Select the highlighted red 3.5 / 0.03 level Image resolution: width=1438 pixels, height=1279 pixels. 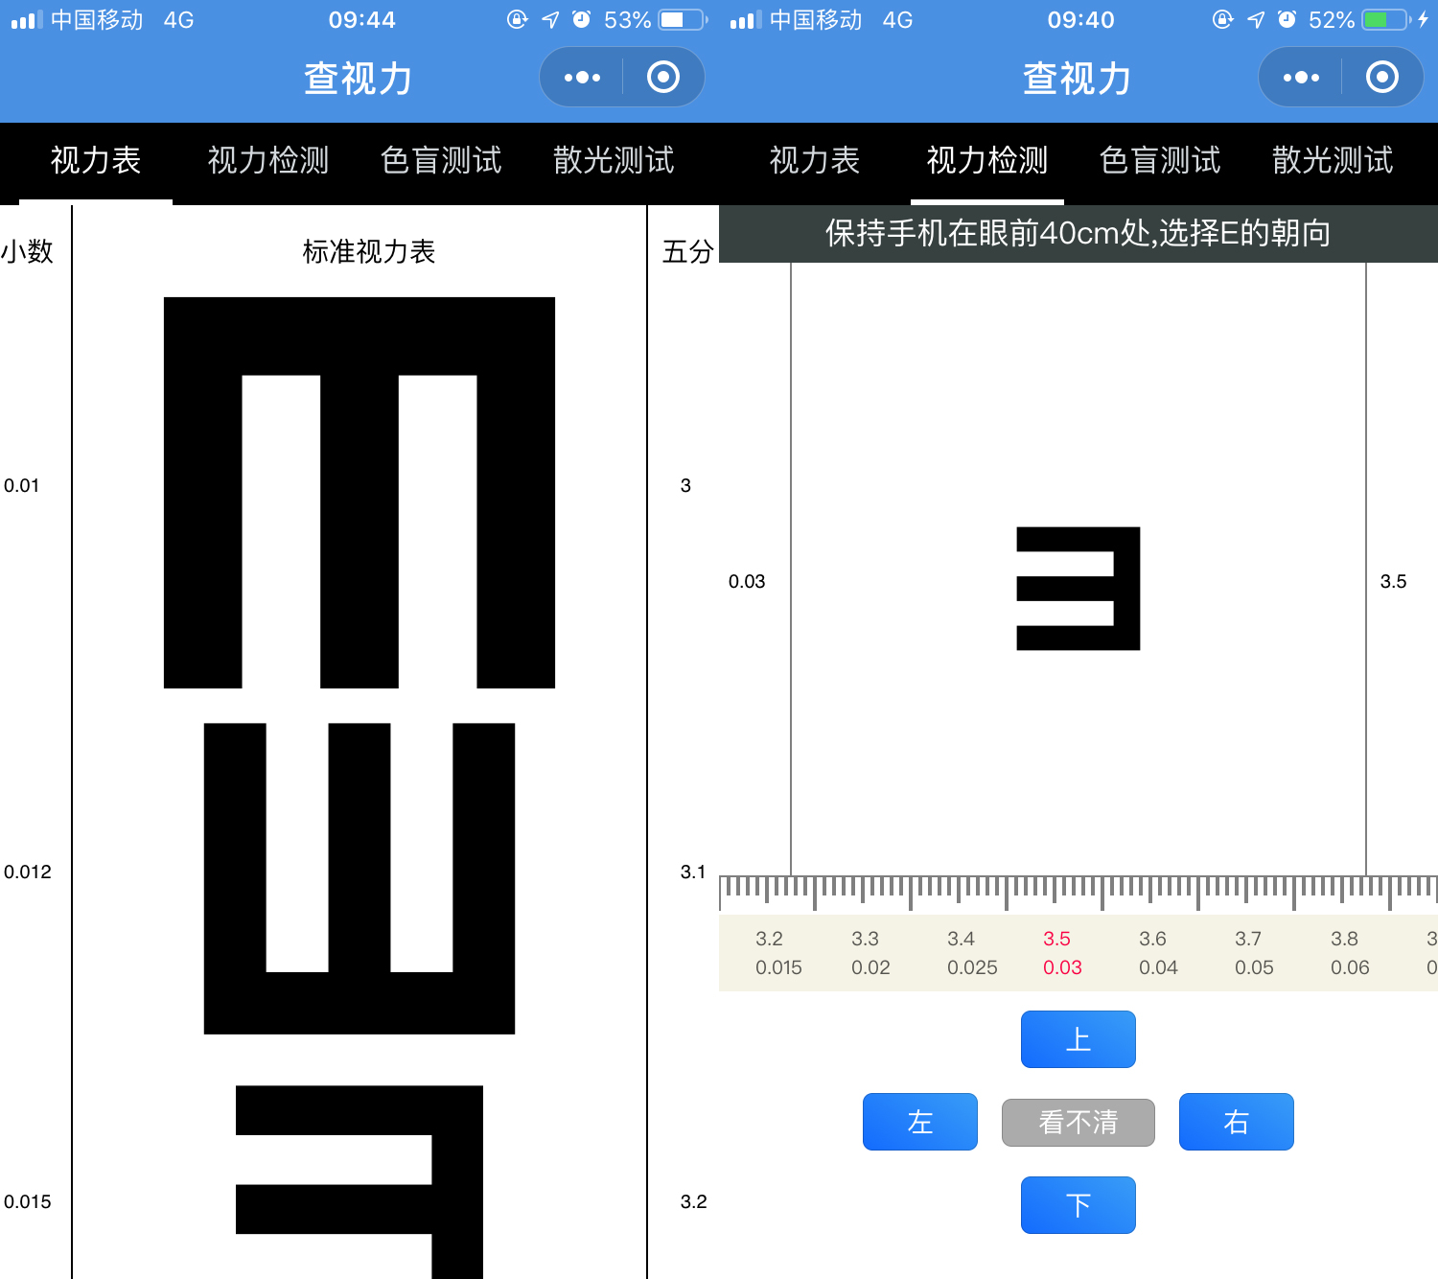tap(1062, 953)
